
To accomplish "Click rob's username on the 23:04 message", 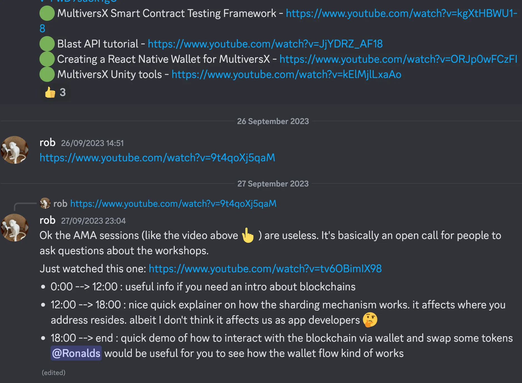I will pos(48,220).
